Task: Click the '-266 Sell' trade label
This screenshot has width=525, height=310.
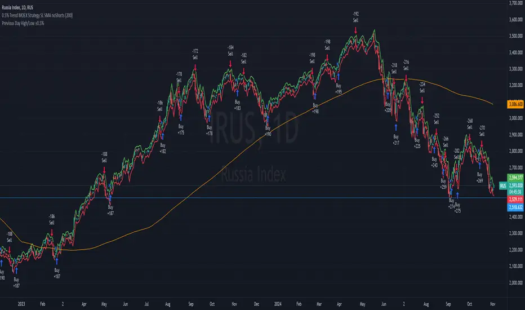Action: 446,142
